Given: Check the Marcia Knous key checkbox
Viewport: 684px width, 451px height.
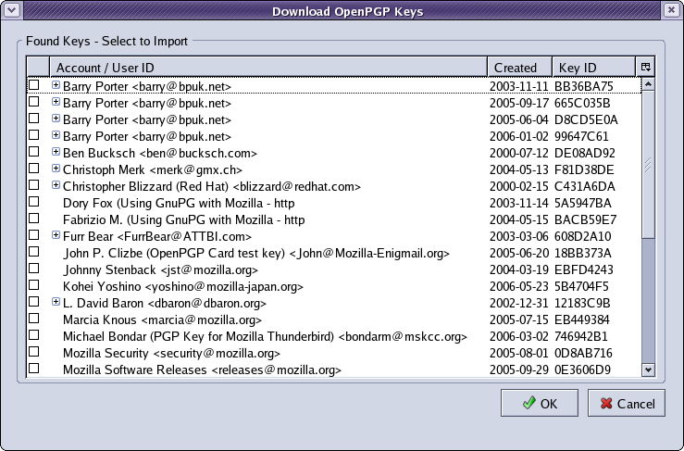Looking at the screenshot, I should click(x=33, y=319).
